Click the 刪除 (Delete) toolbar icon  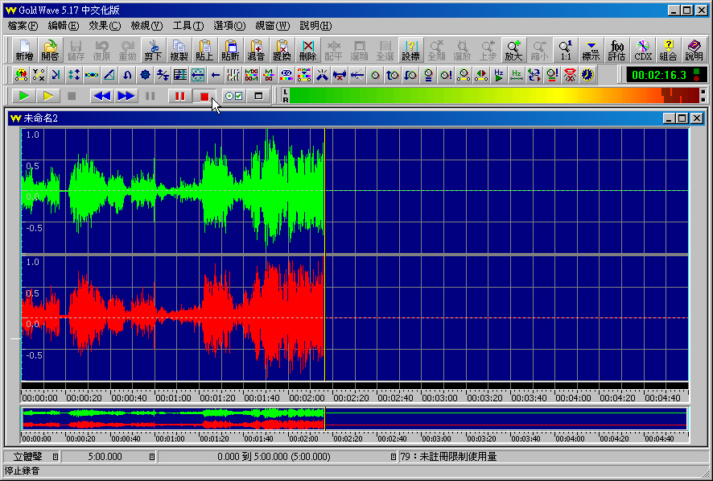point(307,50)
